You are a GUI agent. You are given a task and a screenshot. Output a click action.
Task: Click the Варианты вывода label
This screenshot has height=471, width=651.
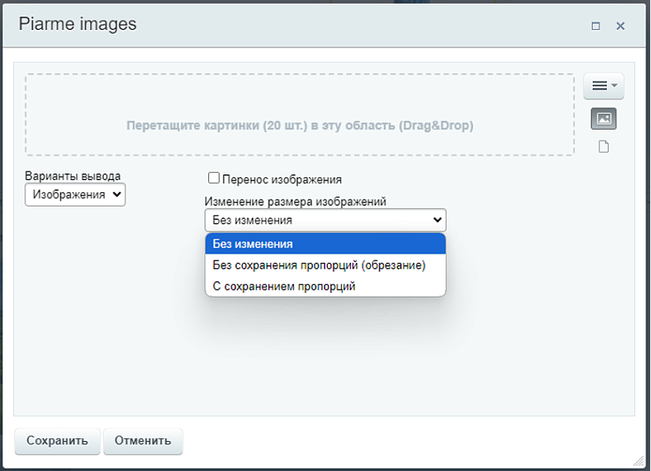73,176
